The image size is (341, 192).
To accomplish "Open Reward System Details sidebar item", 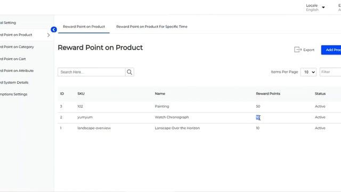I will [x=14, y=83].
